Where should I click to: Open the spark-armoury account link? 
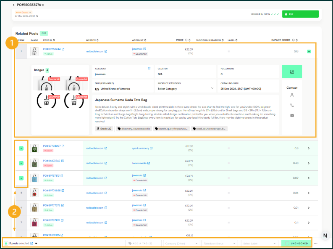click(x=142, y=148)
